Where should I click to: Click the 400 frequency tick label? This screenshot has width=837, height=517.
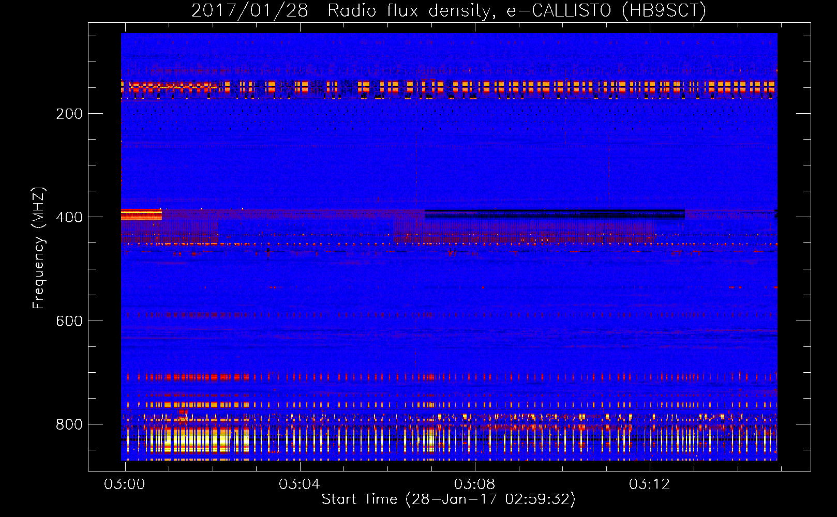(x=69, y=217)
